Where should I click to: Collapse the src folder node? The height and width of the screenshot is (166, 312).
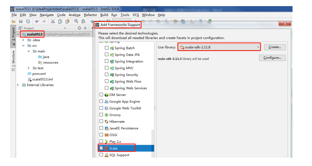[x=23, y=46]
